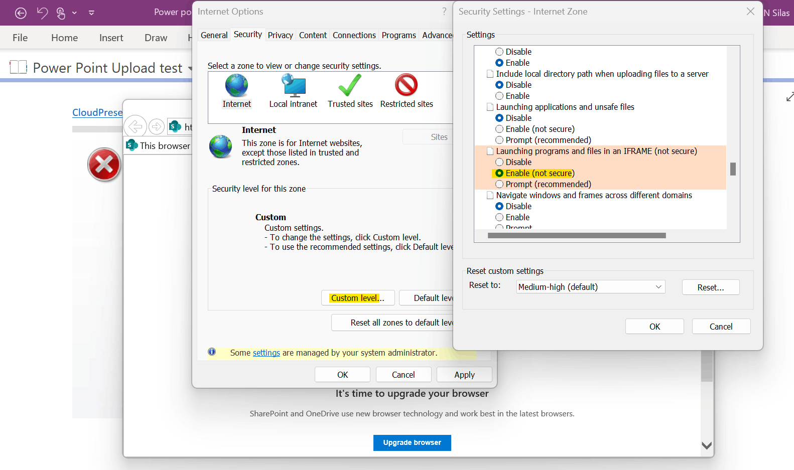Select Prompt (recommended) for IFRAME launching
This screenshot has width=794, height=470.
tap(499, 184)
